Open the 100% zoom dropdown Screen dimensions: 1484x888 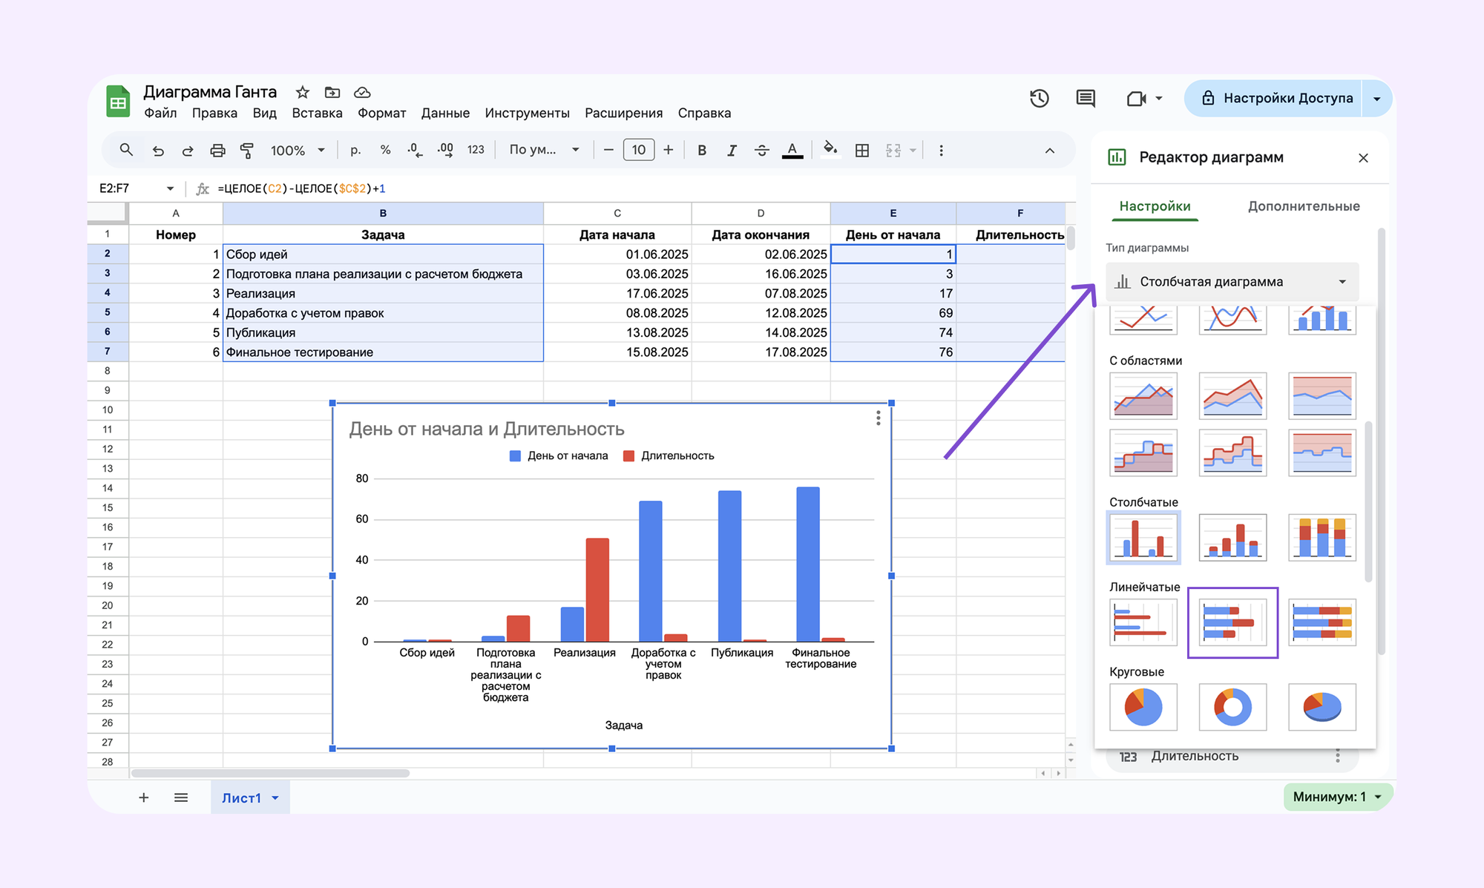(298, 150)
